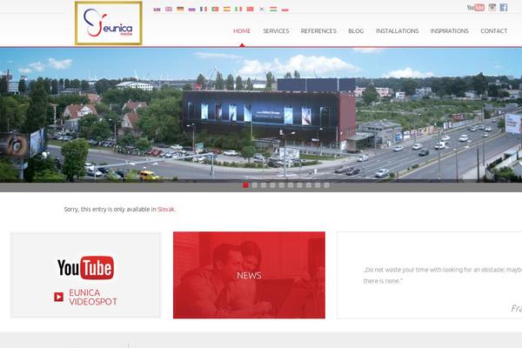Image resolution: width=522 pixels, height=348 pixels.
Task: Select the Russian flag language option
Action: [x=191, y=10]
